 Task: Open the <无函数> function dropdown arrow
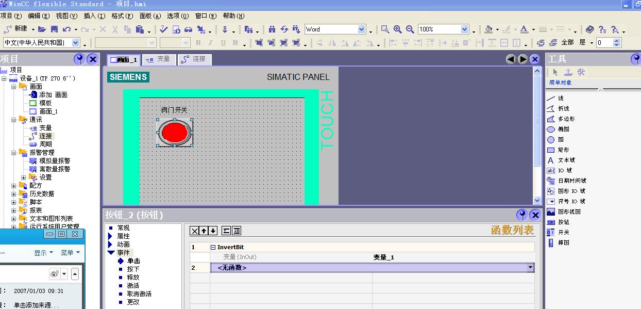(x=530, y=268)
